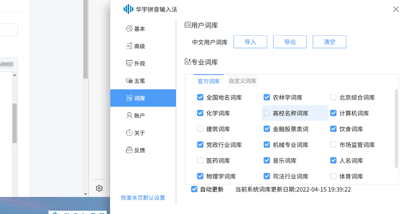Switch to 自定义词库 tab
This screenshot has height=214, width=404.
point(243,81)
